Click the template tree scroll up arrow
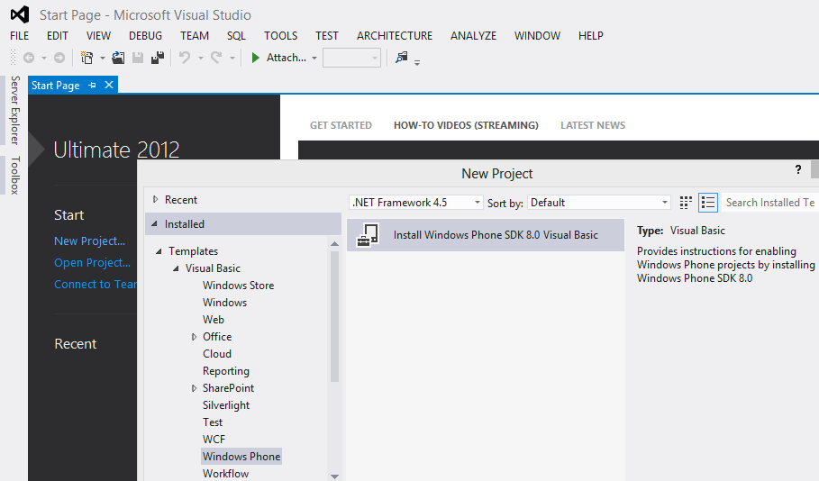The image size is (819, 481). 335,244
